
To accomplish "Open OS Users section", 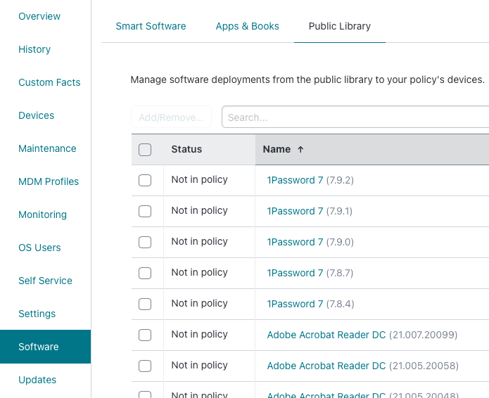I will tap(39, 248).
